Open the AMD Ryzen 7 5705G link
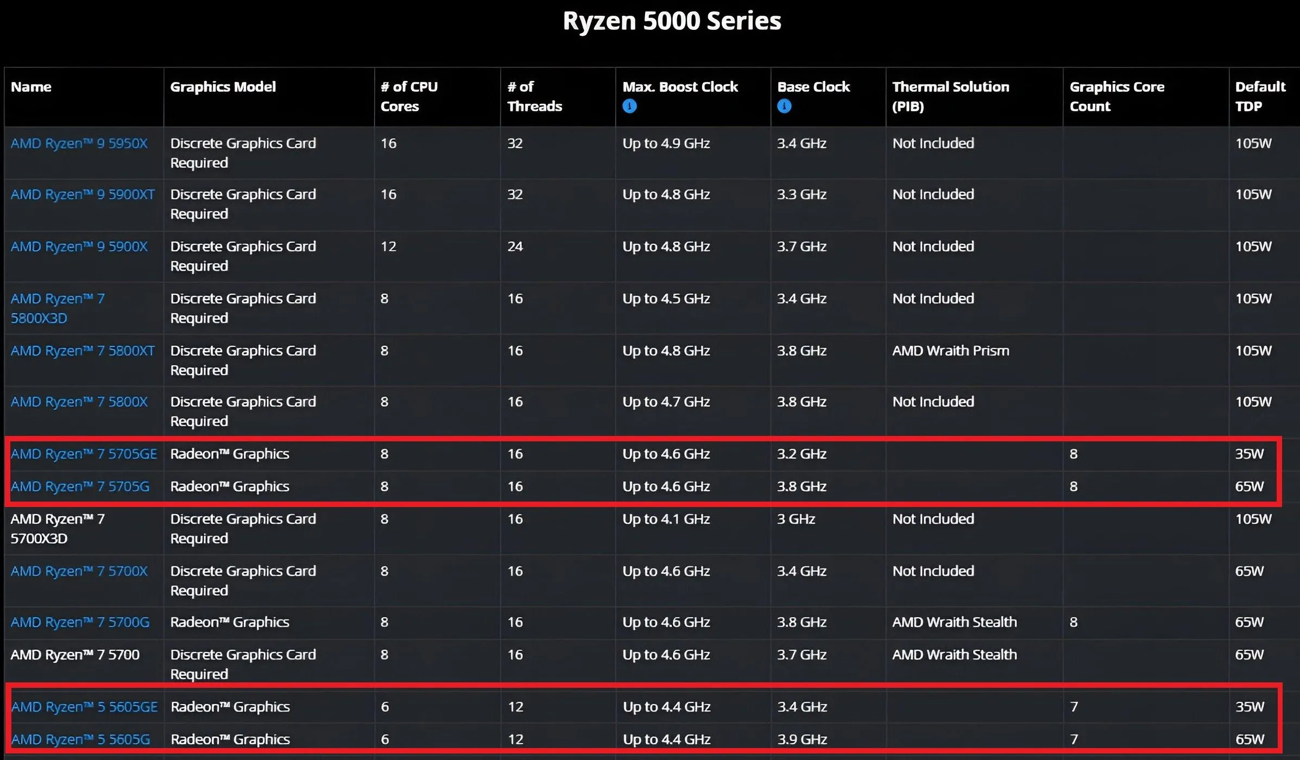 tap(80, 486)
